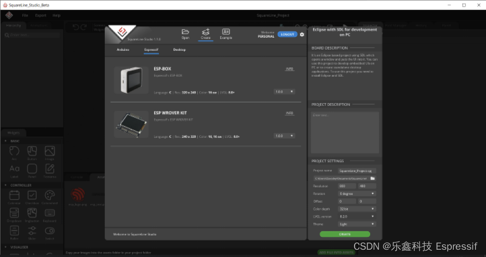Screen dimensions: 486x257
Task: Select the Button widget icon
Action: pos(32,151)
